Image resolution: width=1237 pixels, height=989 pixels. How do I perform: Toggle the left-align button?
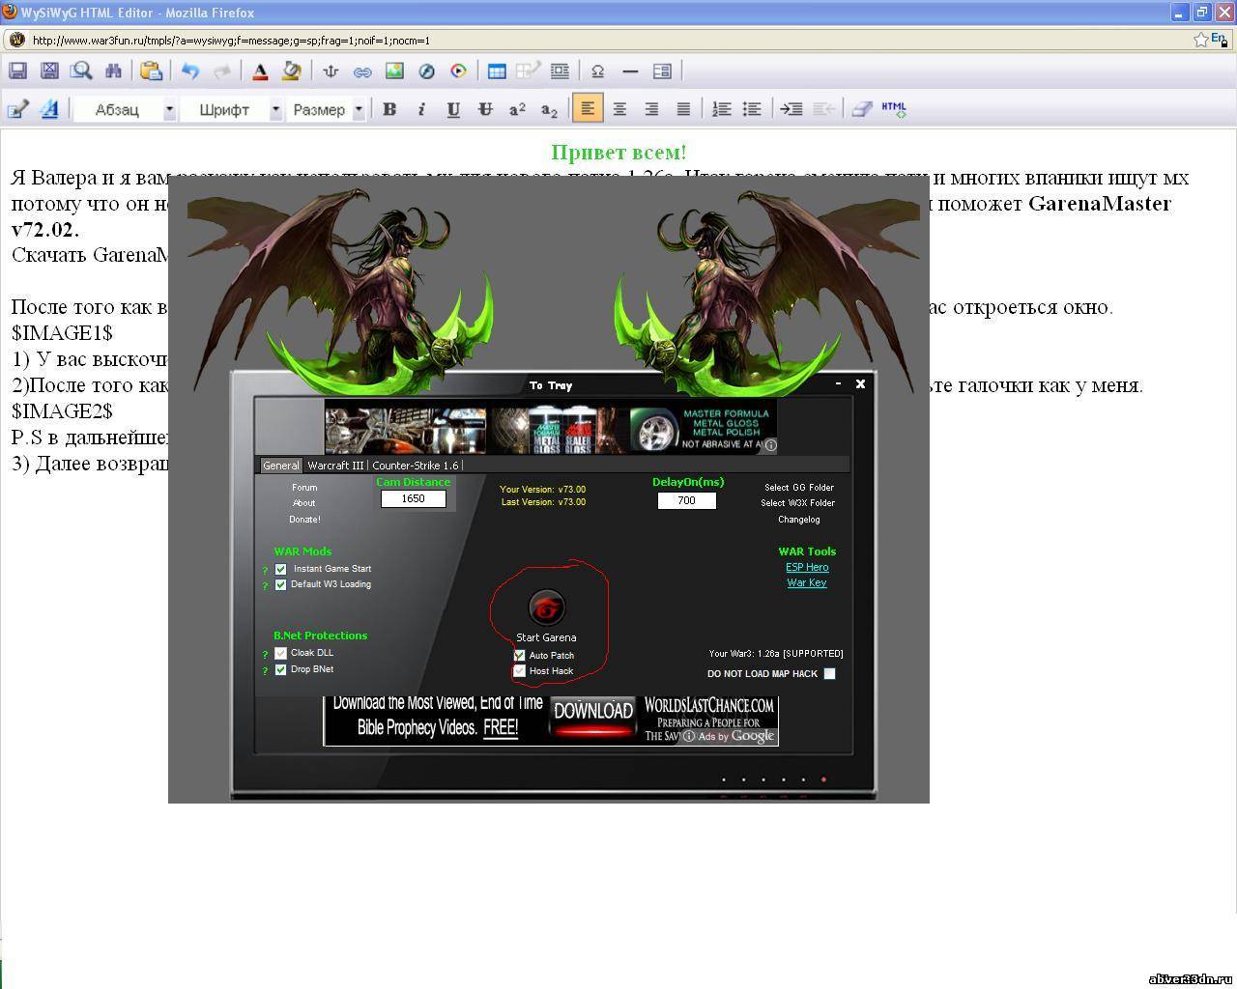coord(587,109)
